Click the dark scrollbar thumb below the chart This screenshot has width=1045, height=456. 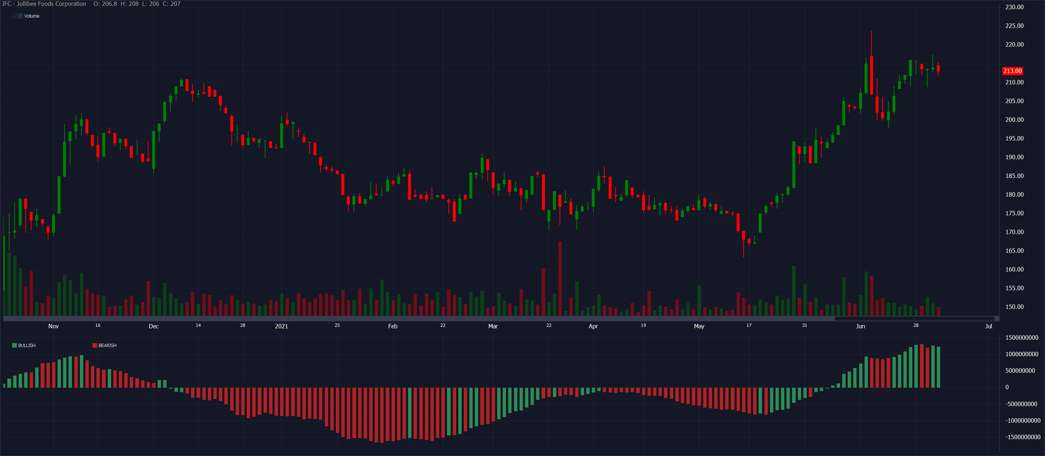click(x=914, y=319)
